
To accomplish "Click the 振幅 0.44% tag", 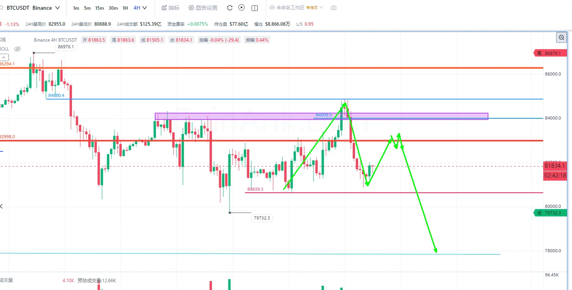I will 257,40.
